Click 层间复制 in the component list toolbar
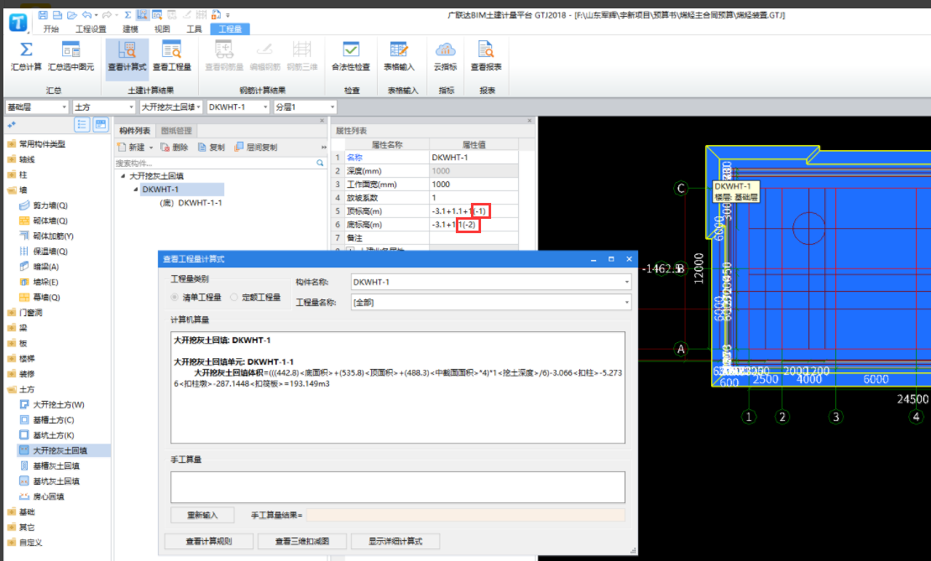This screenshot has width=931, height=561. click(256, 147)
